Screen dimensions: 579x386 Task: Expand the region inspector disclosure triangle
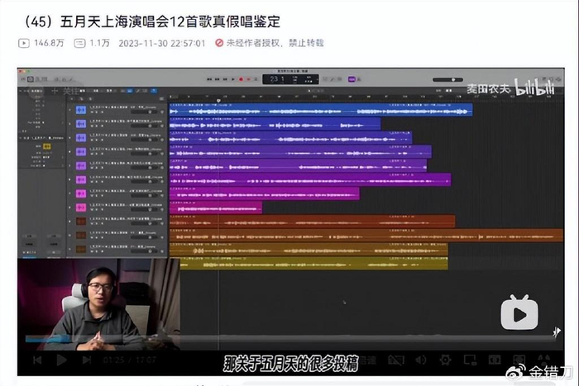point(21,91)
